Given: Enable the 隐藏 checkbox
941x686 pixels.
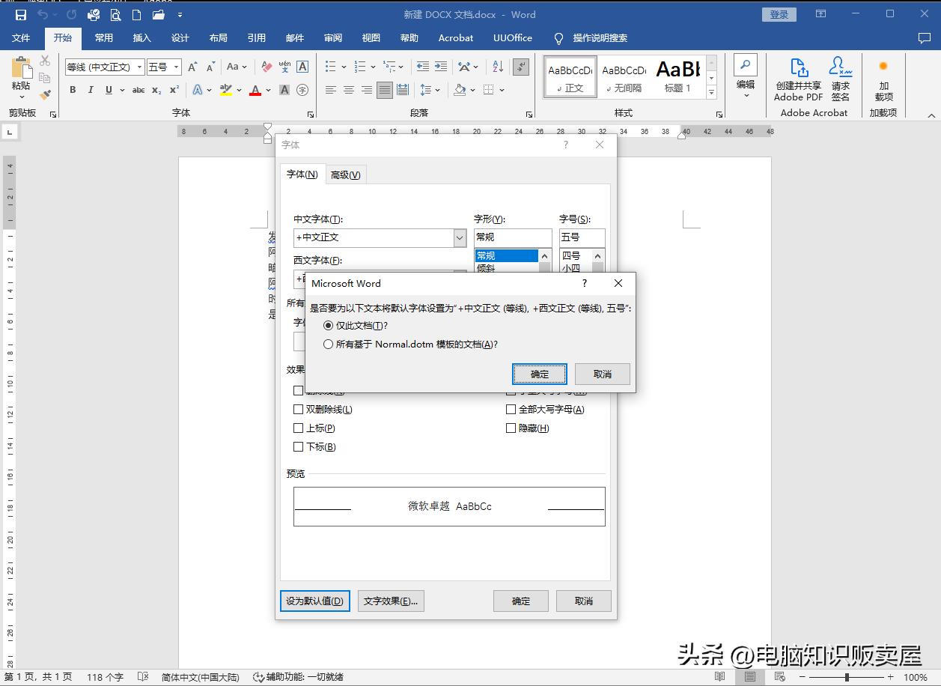Looking at the screenshot, I should pyautogui.click(x=511, y=428).
